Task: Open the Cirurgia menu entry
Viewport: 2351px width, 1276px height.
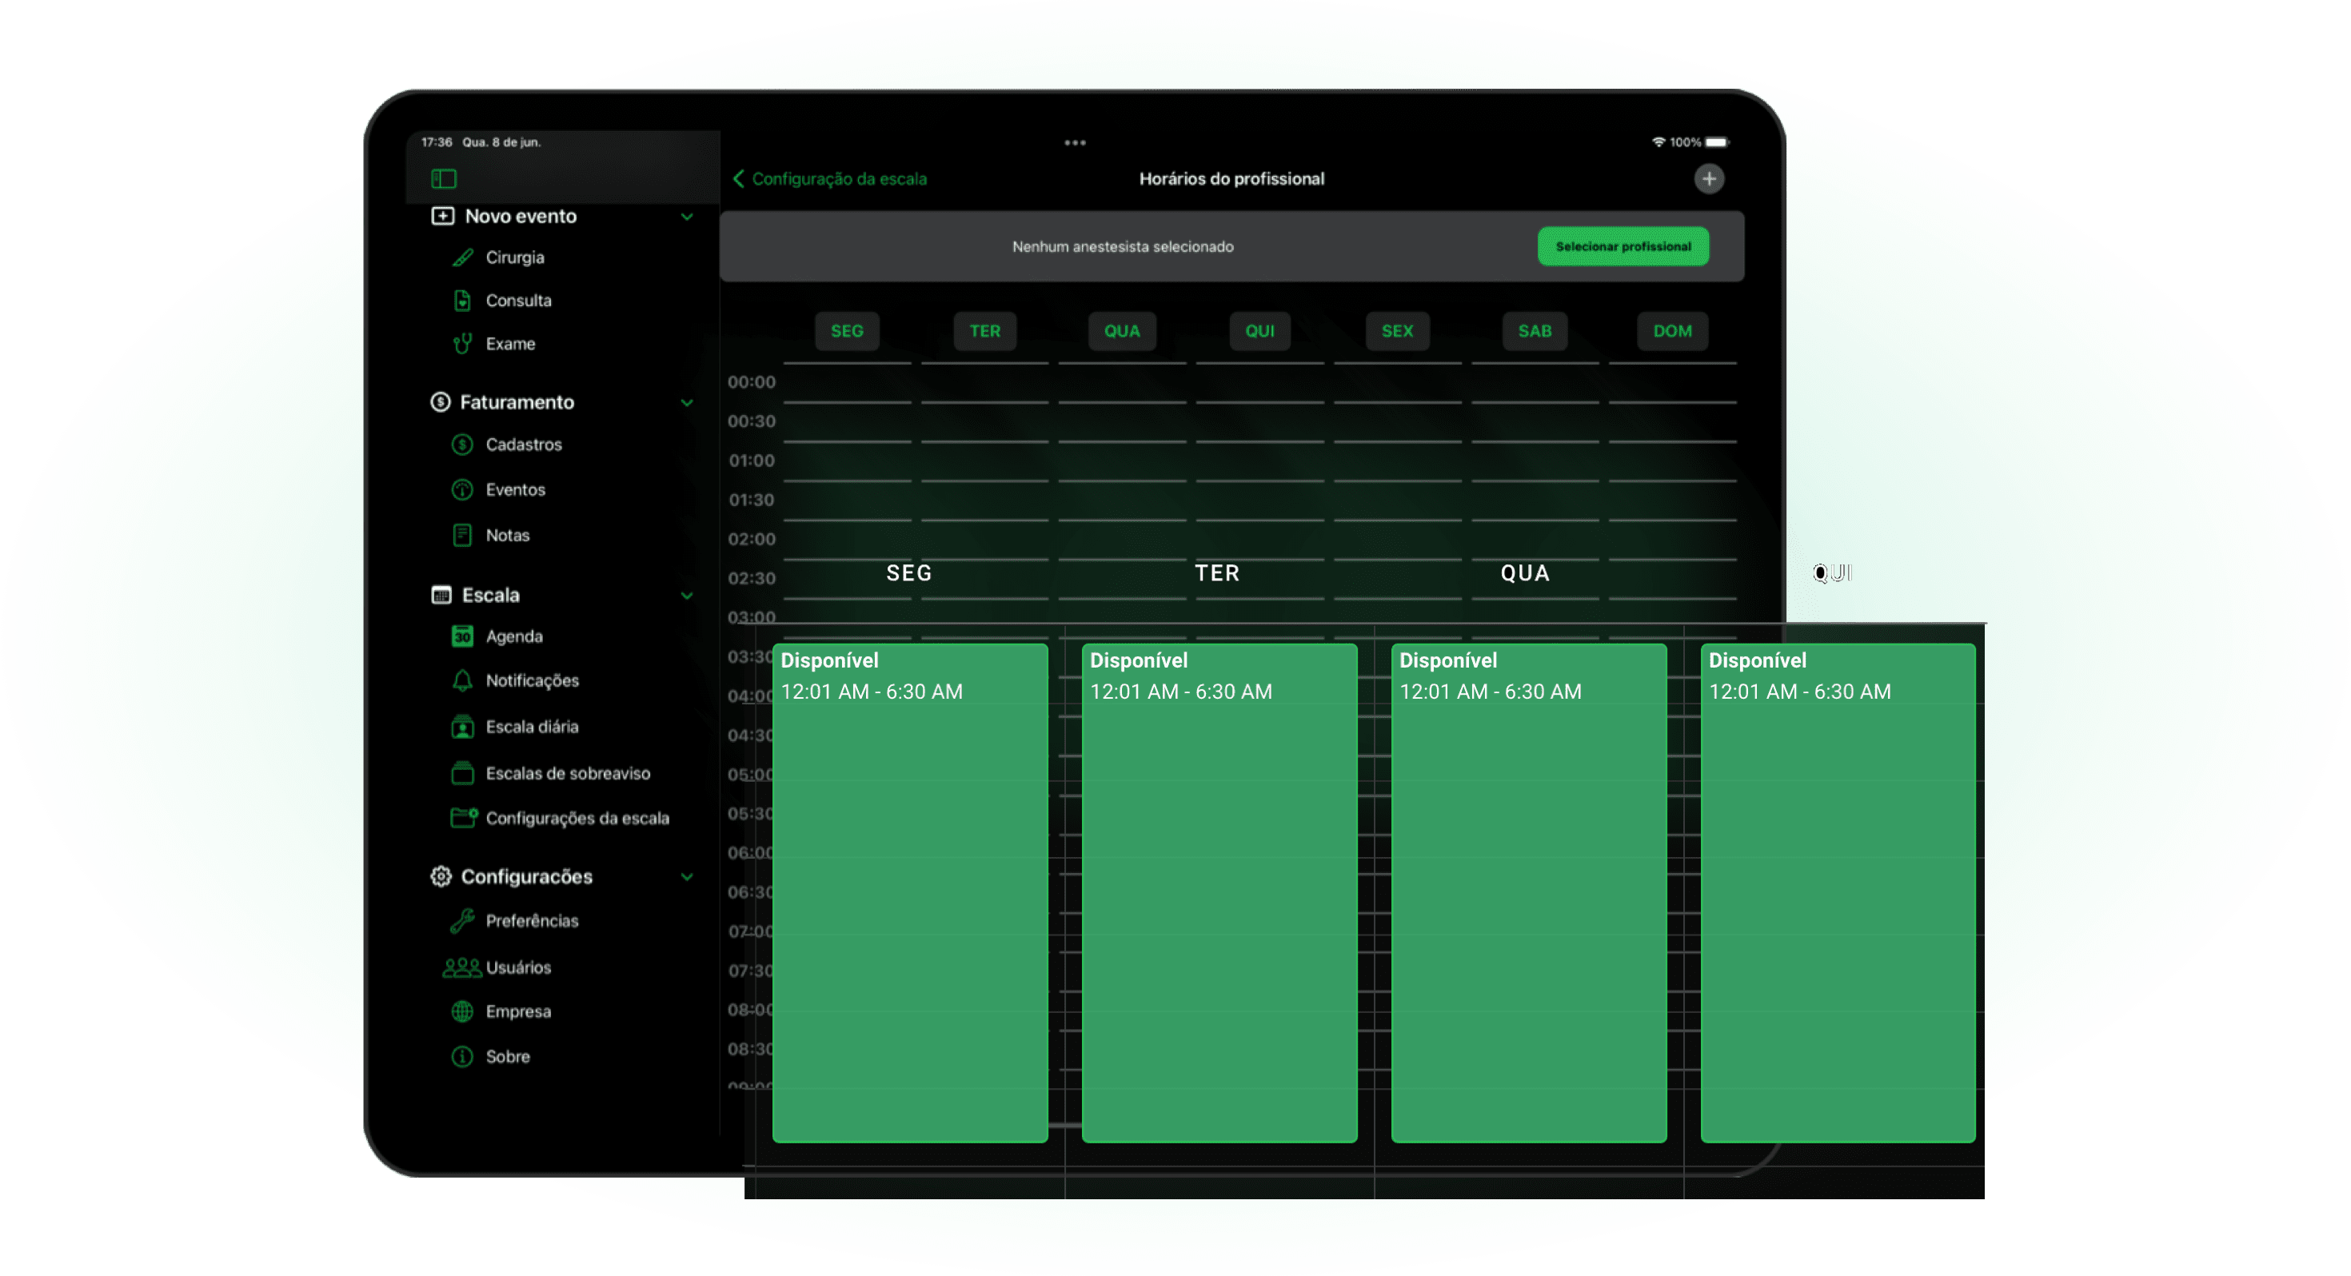Action: tap(515, 257)
